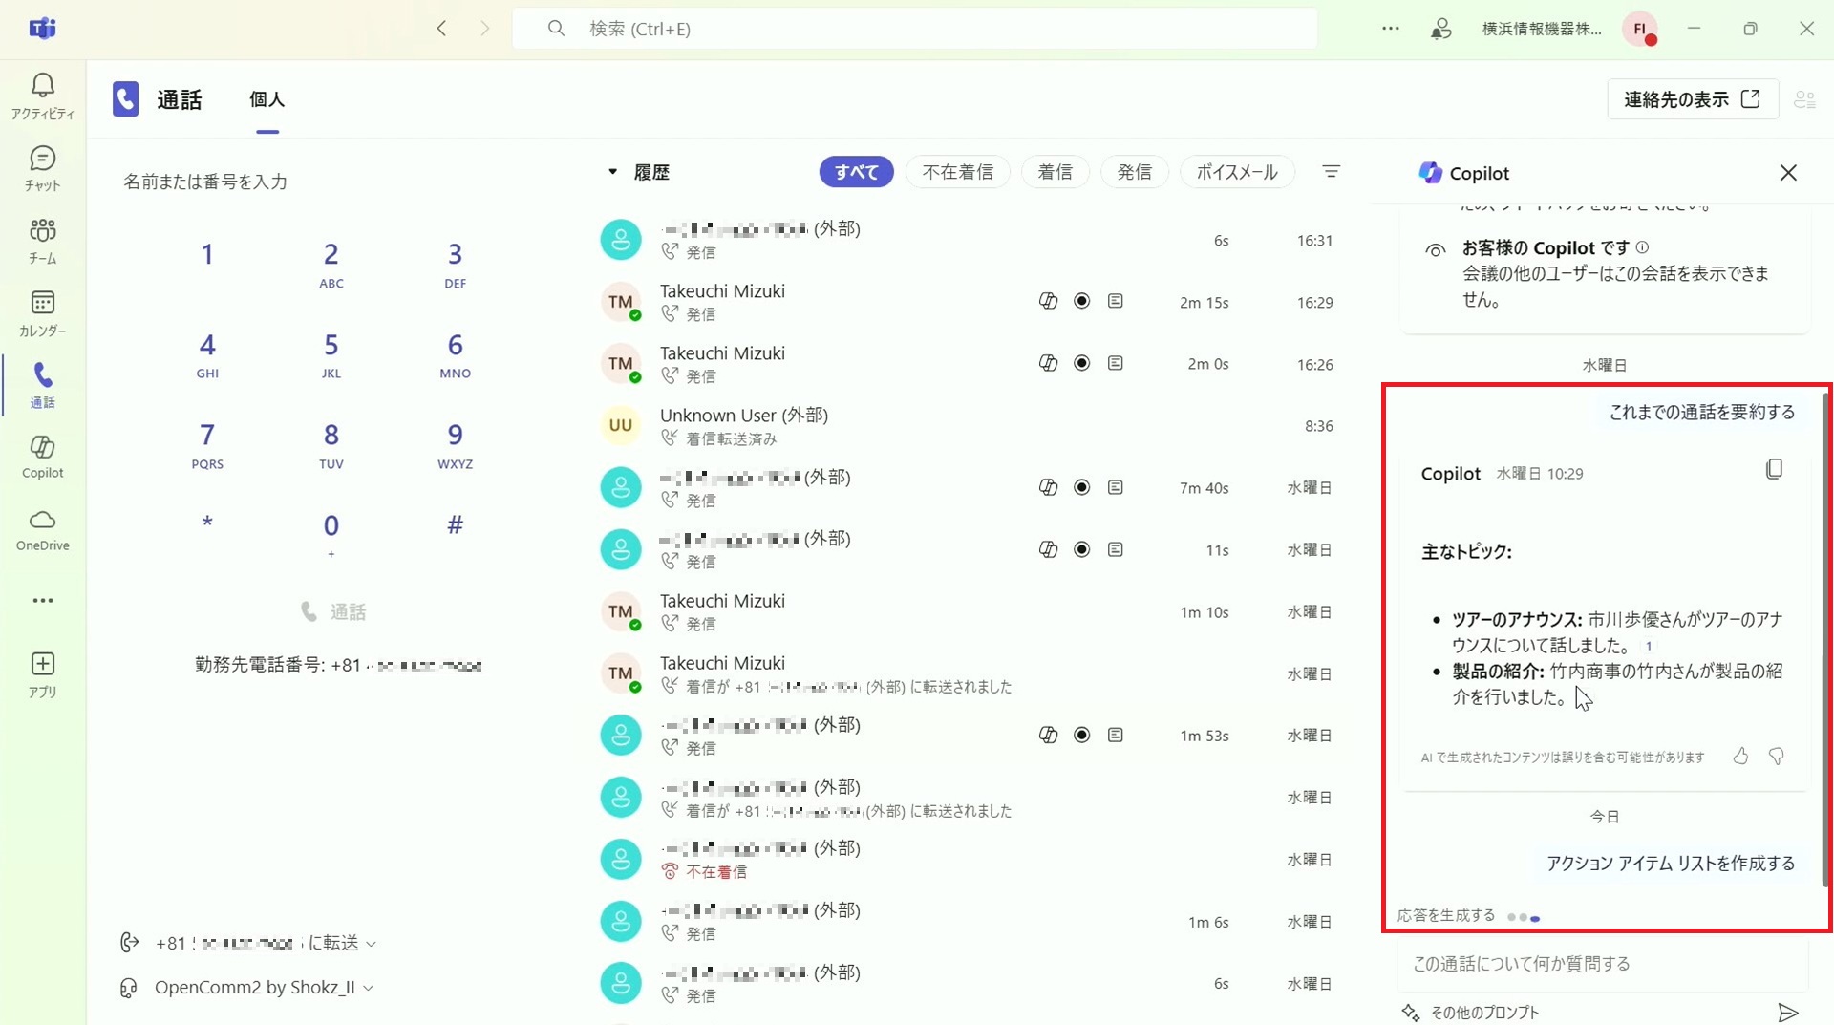The height and width of the screenshot is (1025, 1834).
Task: Expand the call forwarding dropdown
Action: pos(371,944)
